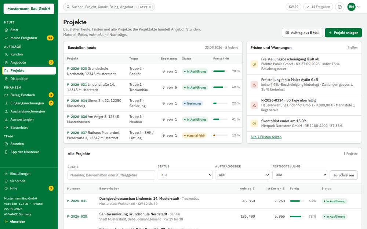Click the Mustermann Bau GmbH logo
This screenshot has width=367, height=229.
29,9
